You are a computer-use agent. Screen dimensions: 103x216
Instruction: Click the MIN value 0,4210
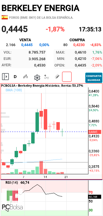point(80,59)
